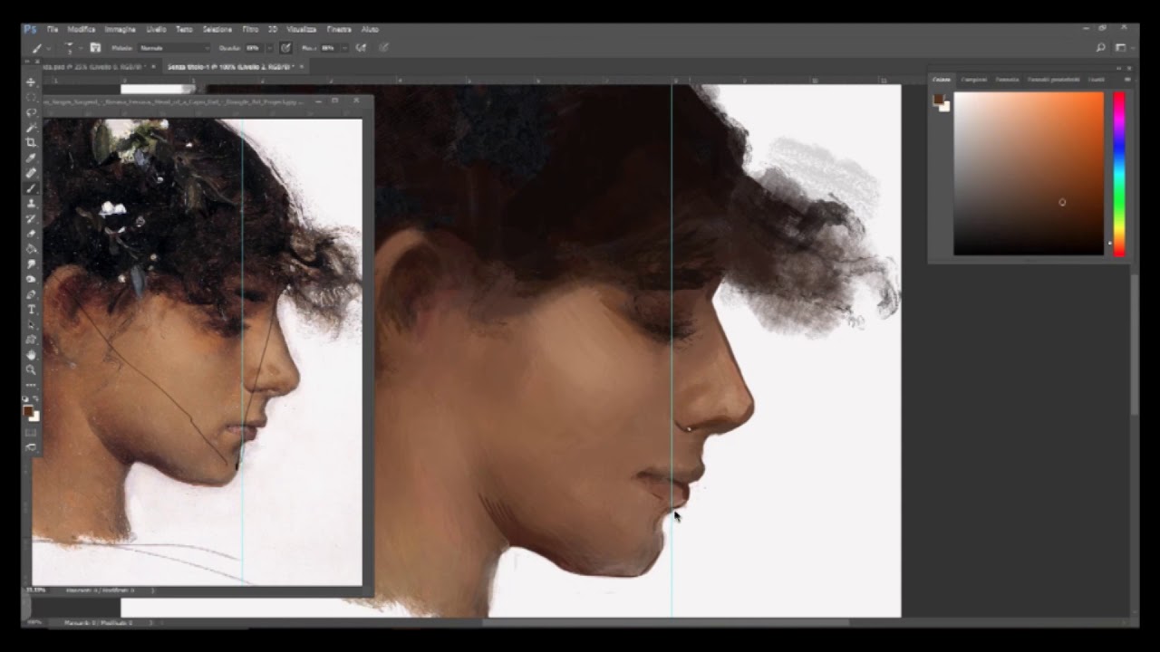Select the Hand tool
Image resolution: width=1160 pixels, height=652 pixels.
coord(31,354)
